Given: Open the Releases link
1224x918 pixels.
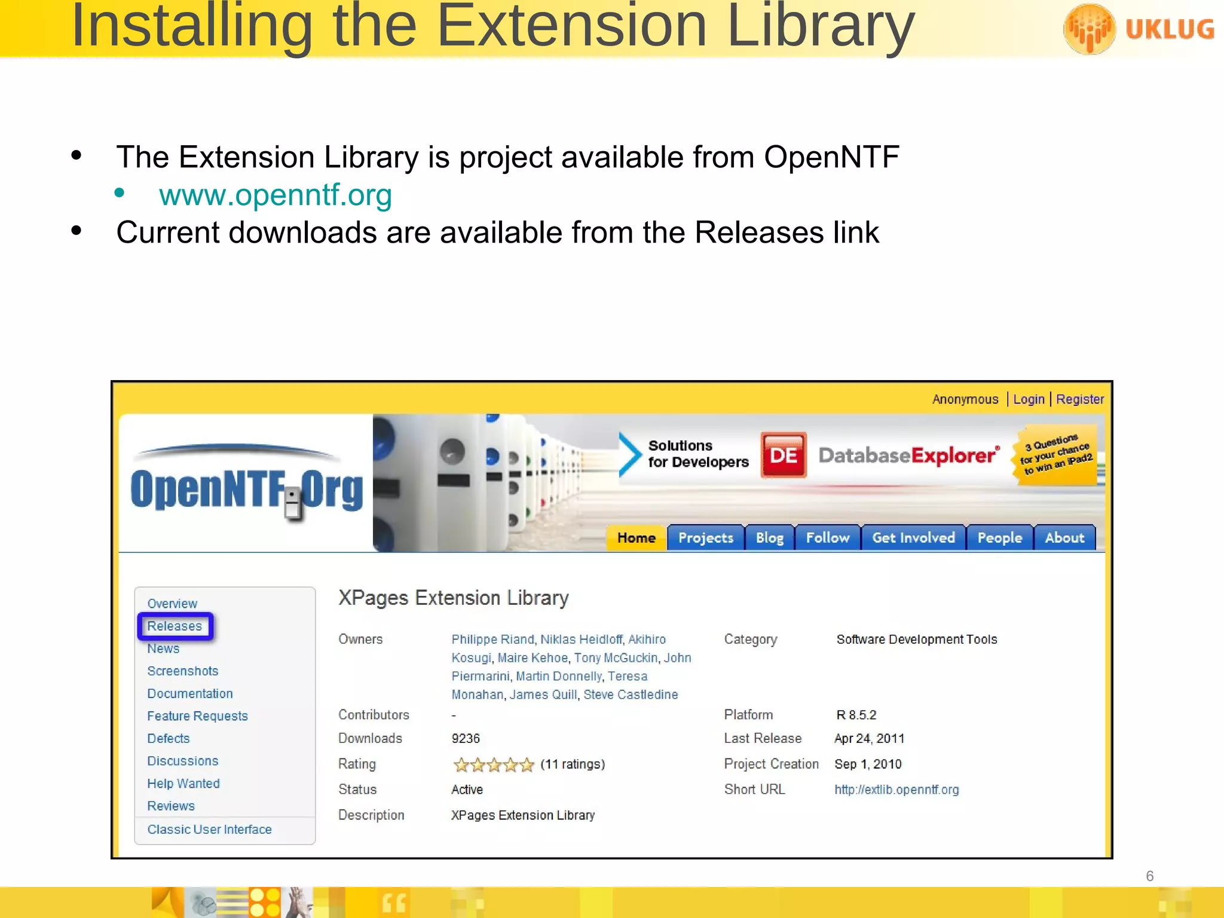Looking at the screenshot, I should (175, 626).
